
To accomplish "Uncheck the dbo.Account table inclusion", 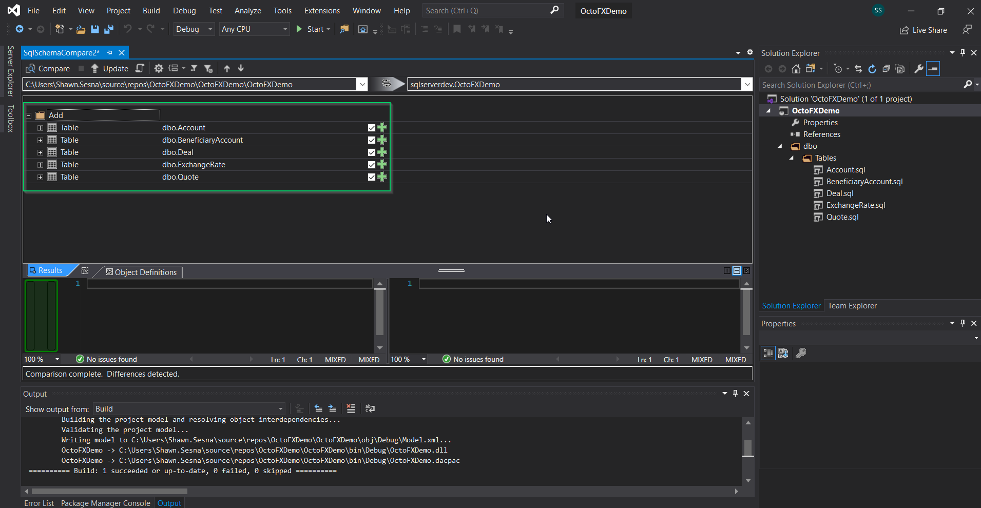I will [371, 127].
